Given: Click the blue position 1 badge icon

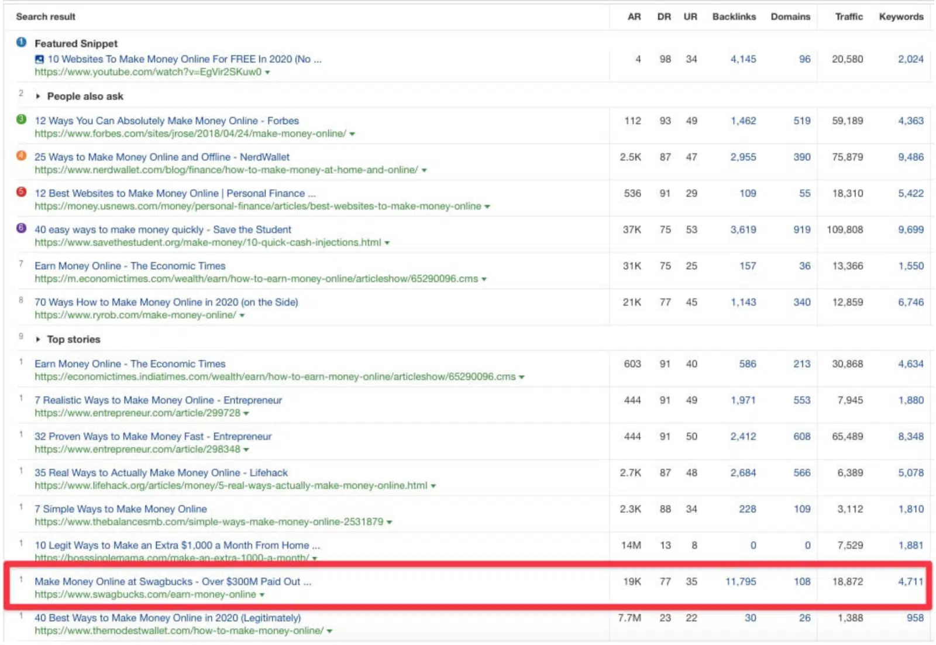Looking at the screenshot, I should pos(22,42).
